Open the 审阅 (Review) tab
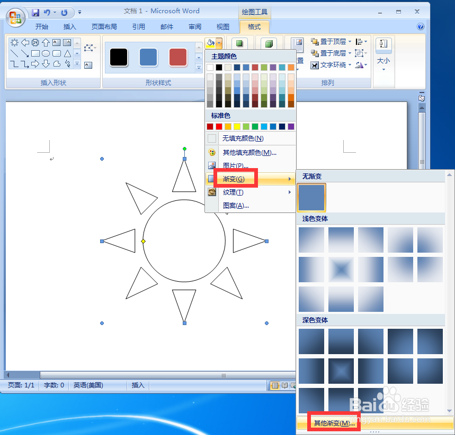This screenshot has width=455, height=435. [x=195, y=26]
